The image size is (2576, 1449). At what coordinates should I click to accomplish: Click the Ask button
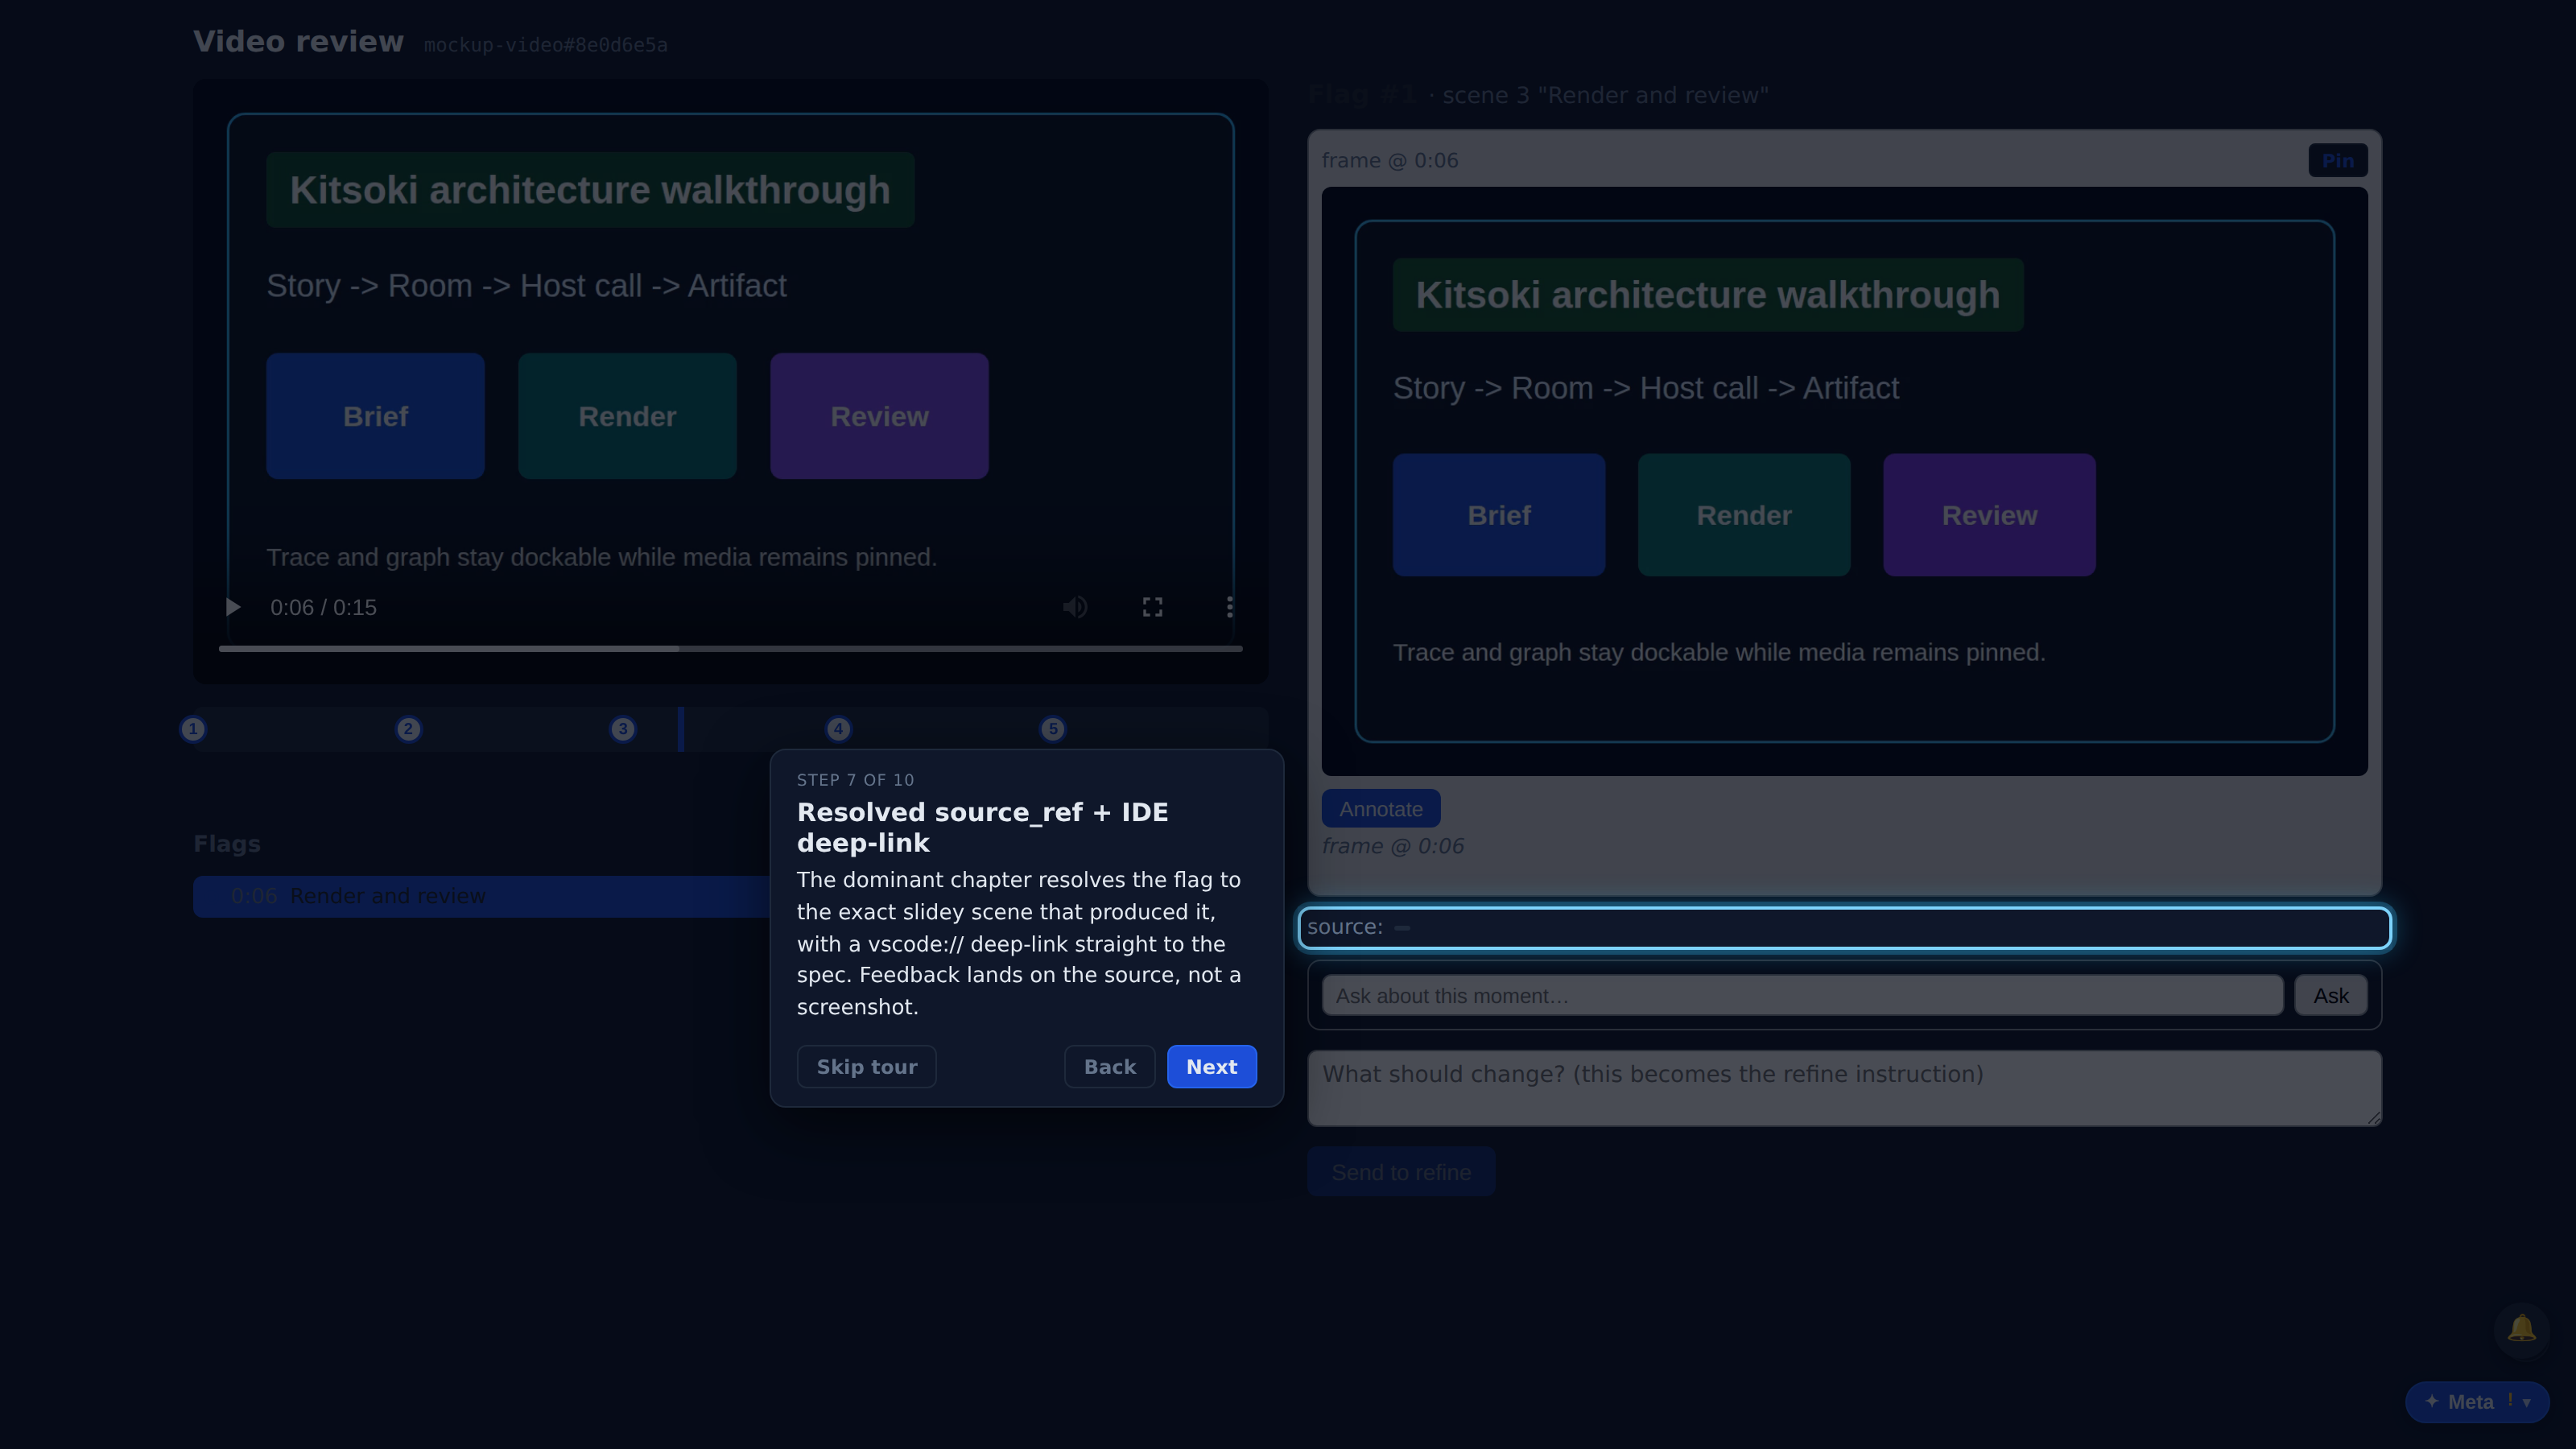[x=2330, y=996]
